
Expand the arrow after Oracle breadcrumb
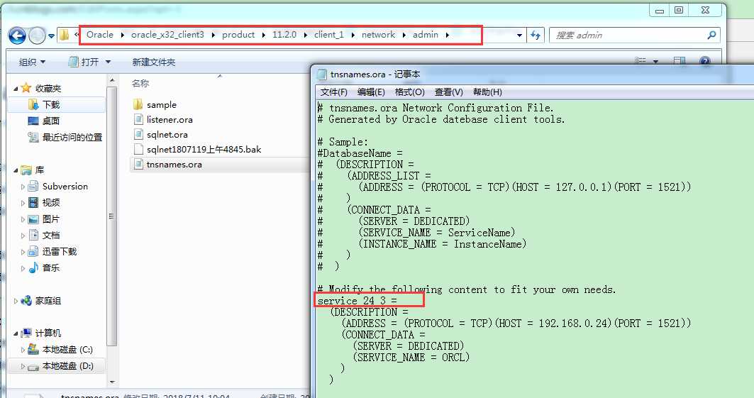[123, 35]
